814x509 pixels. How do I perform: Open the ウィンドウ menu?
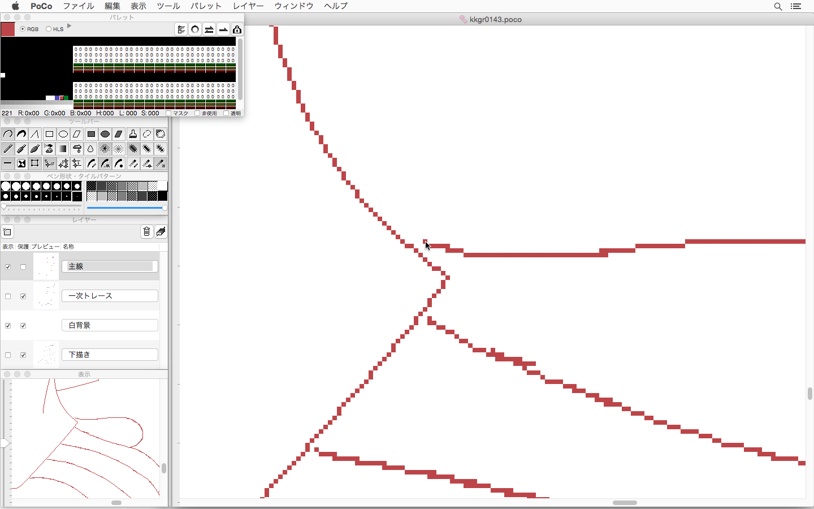click(294, 6)
